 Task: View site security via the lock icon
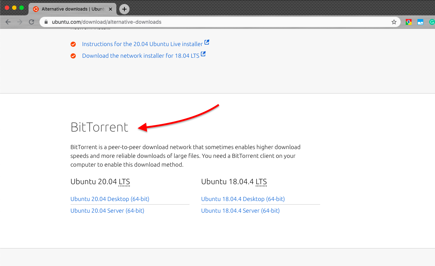point(46,22)
